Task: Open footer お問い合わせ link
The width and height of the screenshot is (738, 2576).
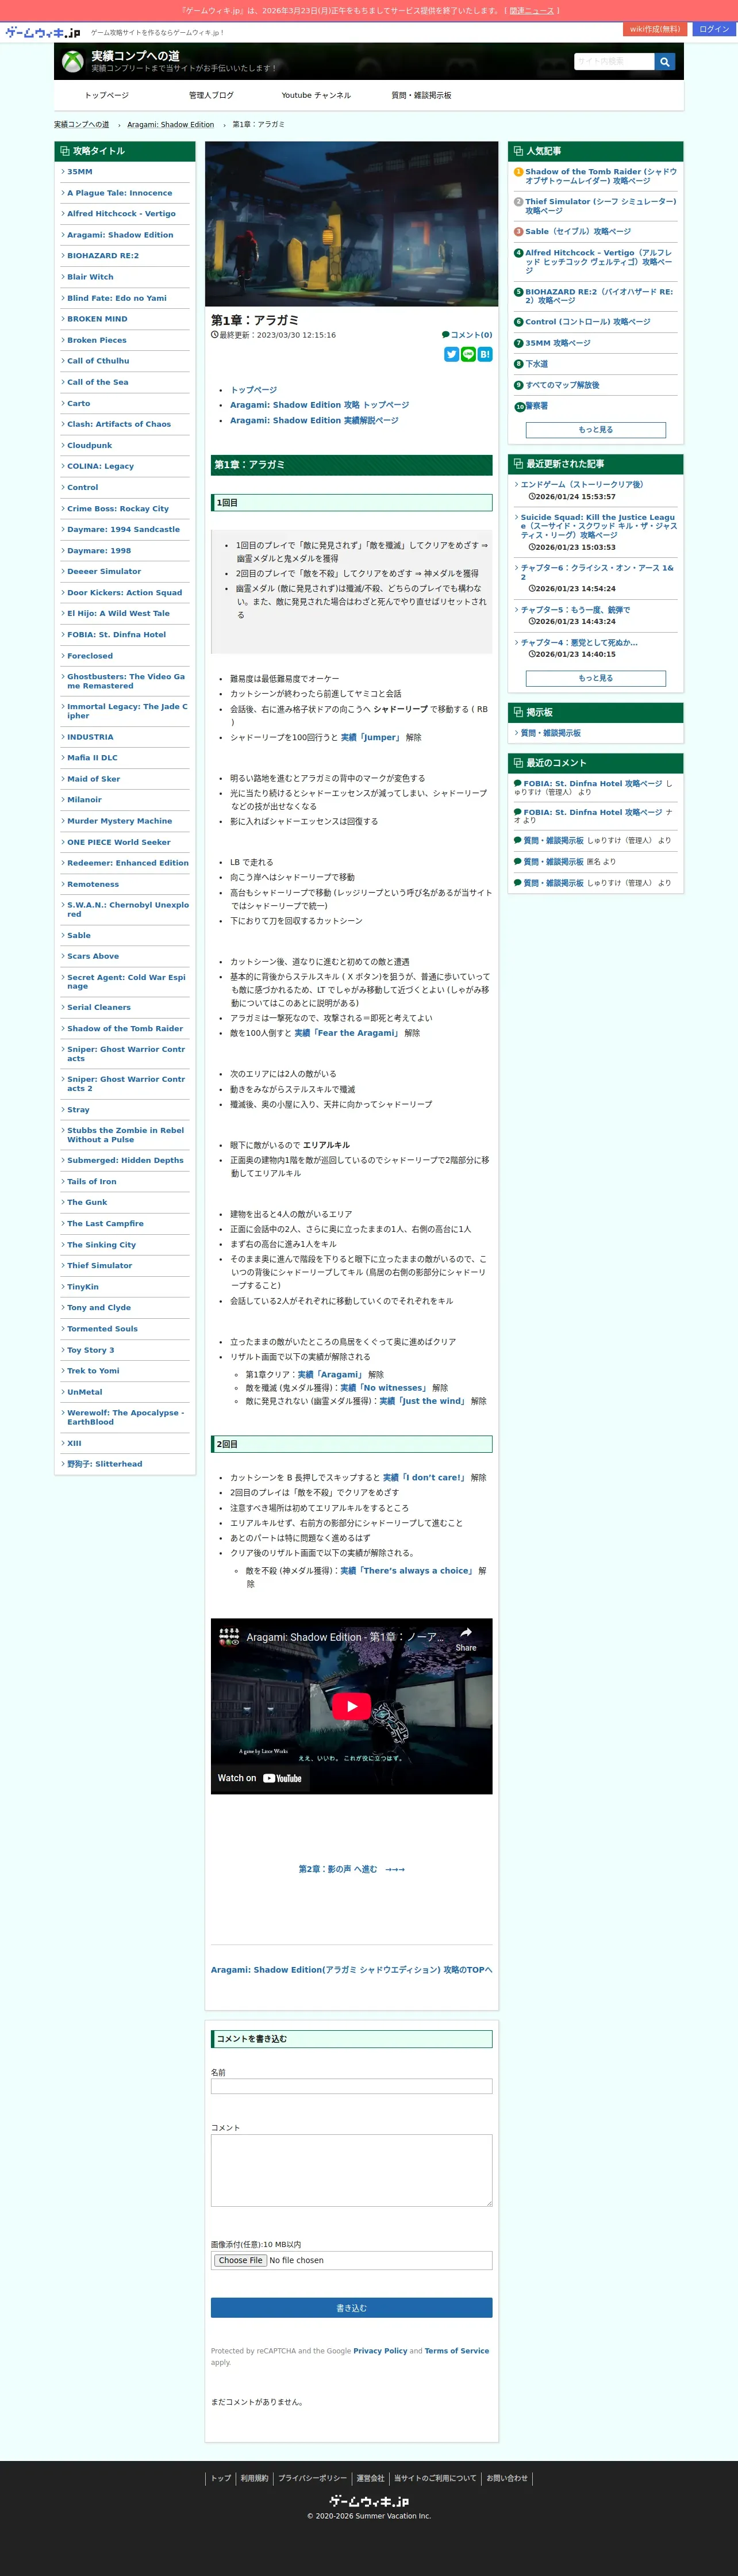Action: click(507, 2478)
